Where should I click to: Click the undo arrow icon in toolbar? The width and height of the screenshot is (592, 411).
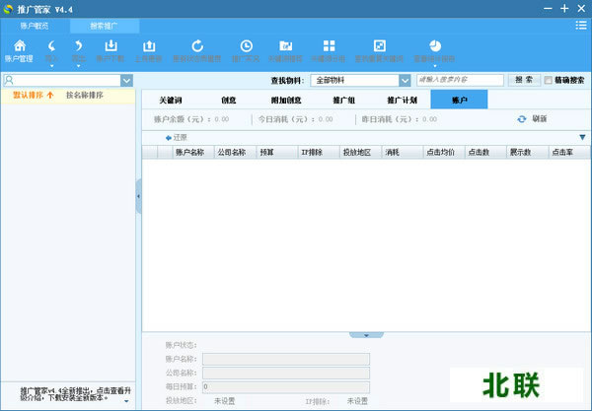point(50,46)
